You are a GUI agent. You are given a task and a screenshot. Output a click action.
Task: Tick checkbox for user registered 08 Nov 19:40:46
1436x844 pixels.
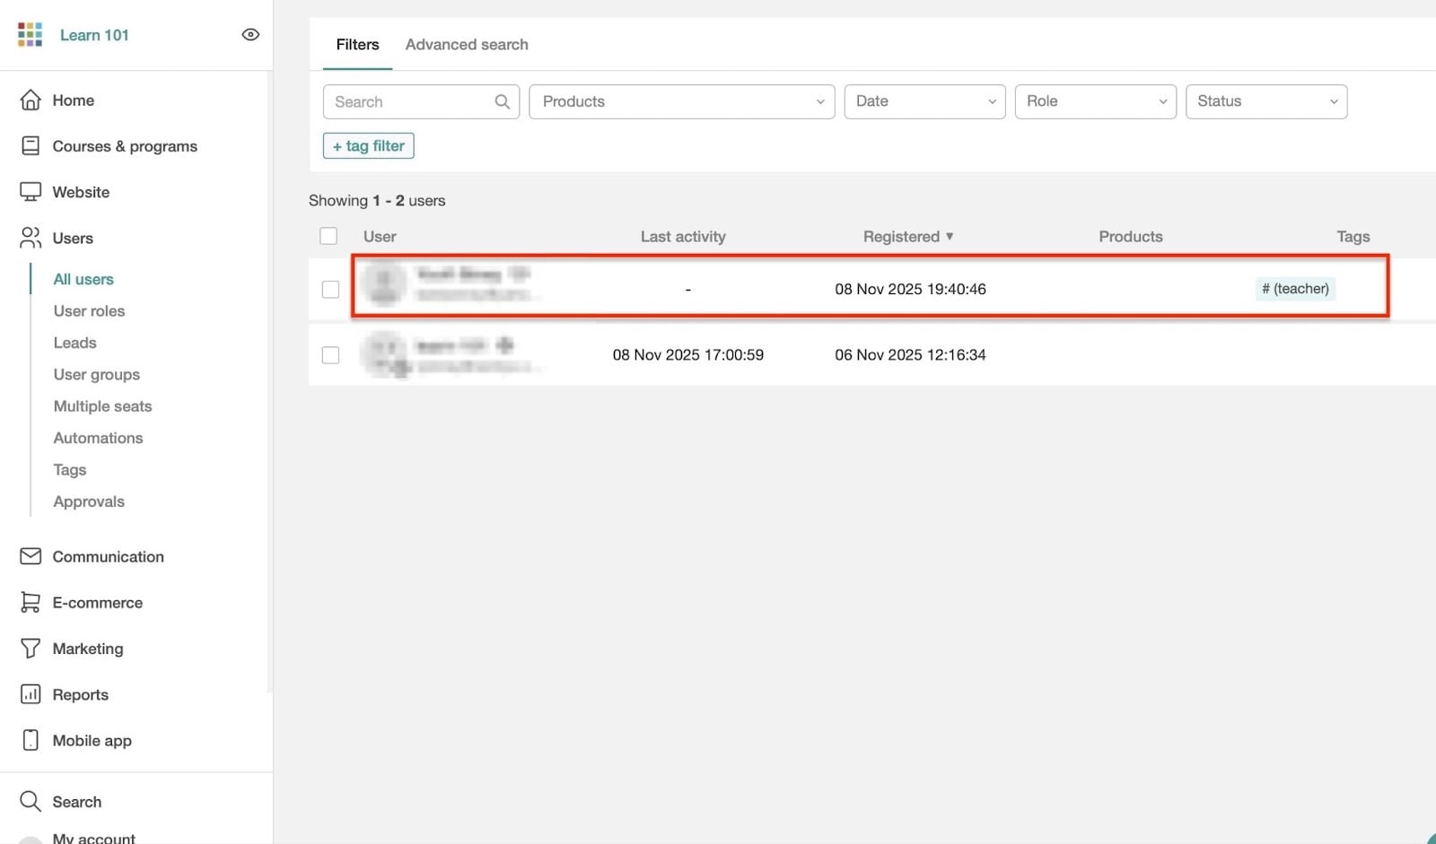330,290
